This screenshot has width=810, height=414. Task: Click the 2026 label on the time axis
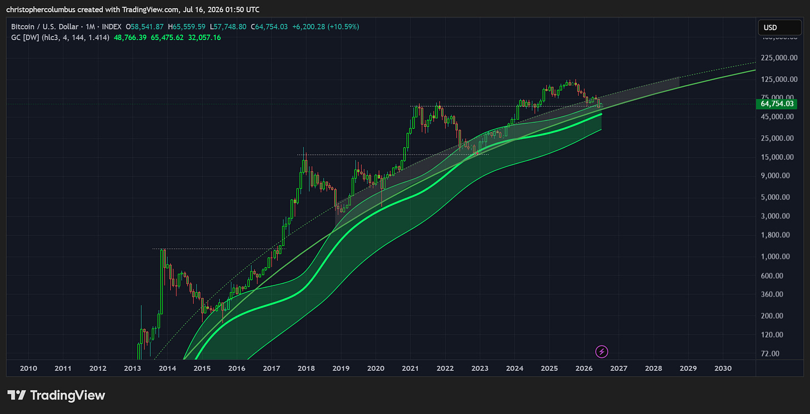click(584, 368)
